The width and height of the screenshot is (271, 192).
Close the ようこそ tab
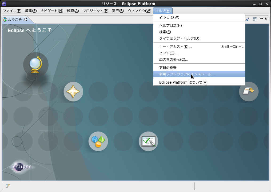point(25,20)
